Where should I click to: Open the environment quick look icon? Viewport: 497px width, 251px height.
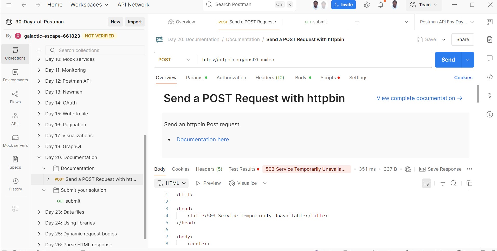point(490,22)
